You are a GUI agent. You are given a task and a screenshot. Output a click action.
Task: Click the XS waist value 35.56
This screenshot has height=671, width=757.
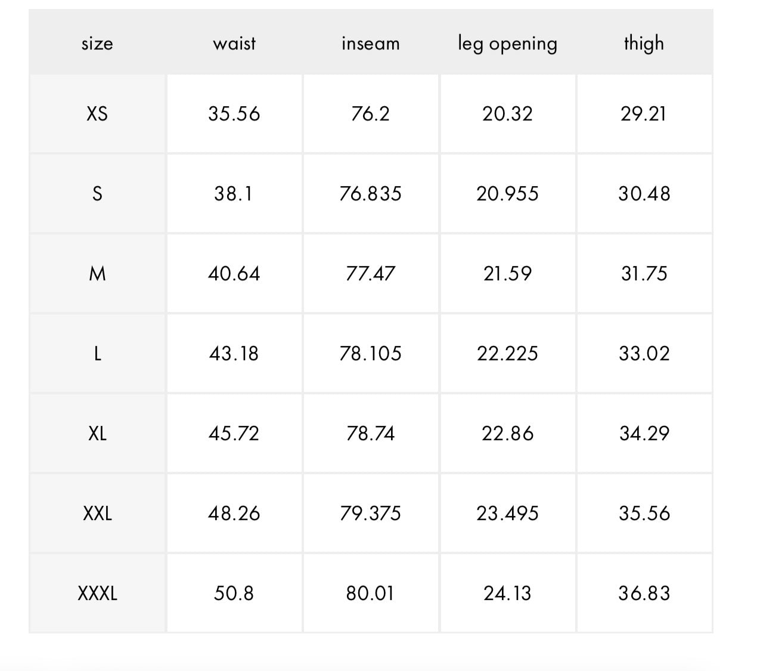click(x=234, y=113)
